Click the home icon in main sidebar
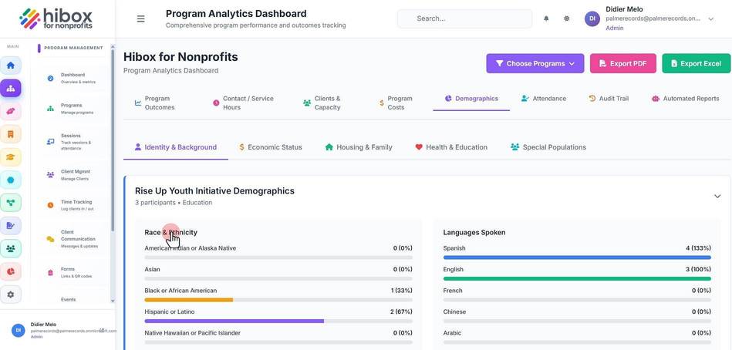Viewport: 732px width, 350px height. tap(10, 66)
